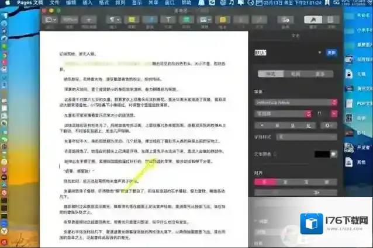Image resolution: width=373 pixels, height=248 pixels.
Task: Click the increase indent button
Action: pos(316,193)
